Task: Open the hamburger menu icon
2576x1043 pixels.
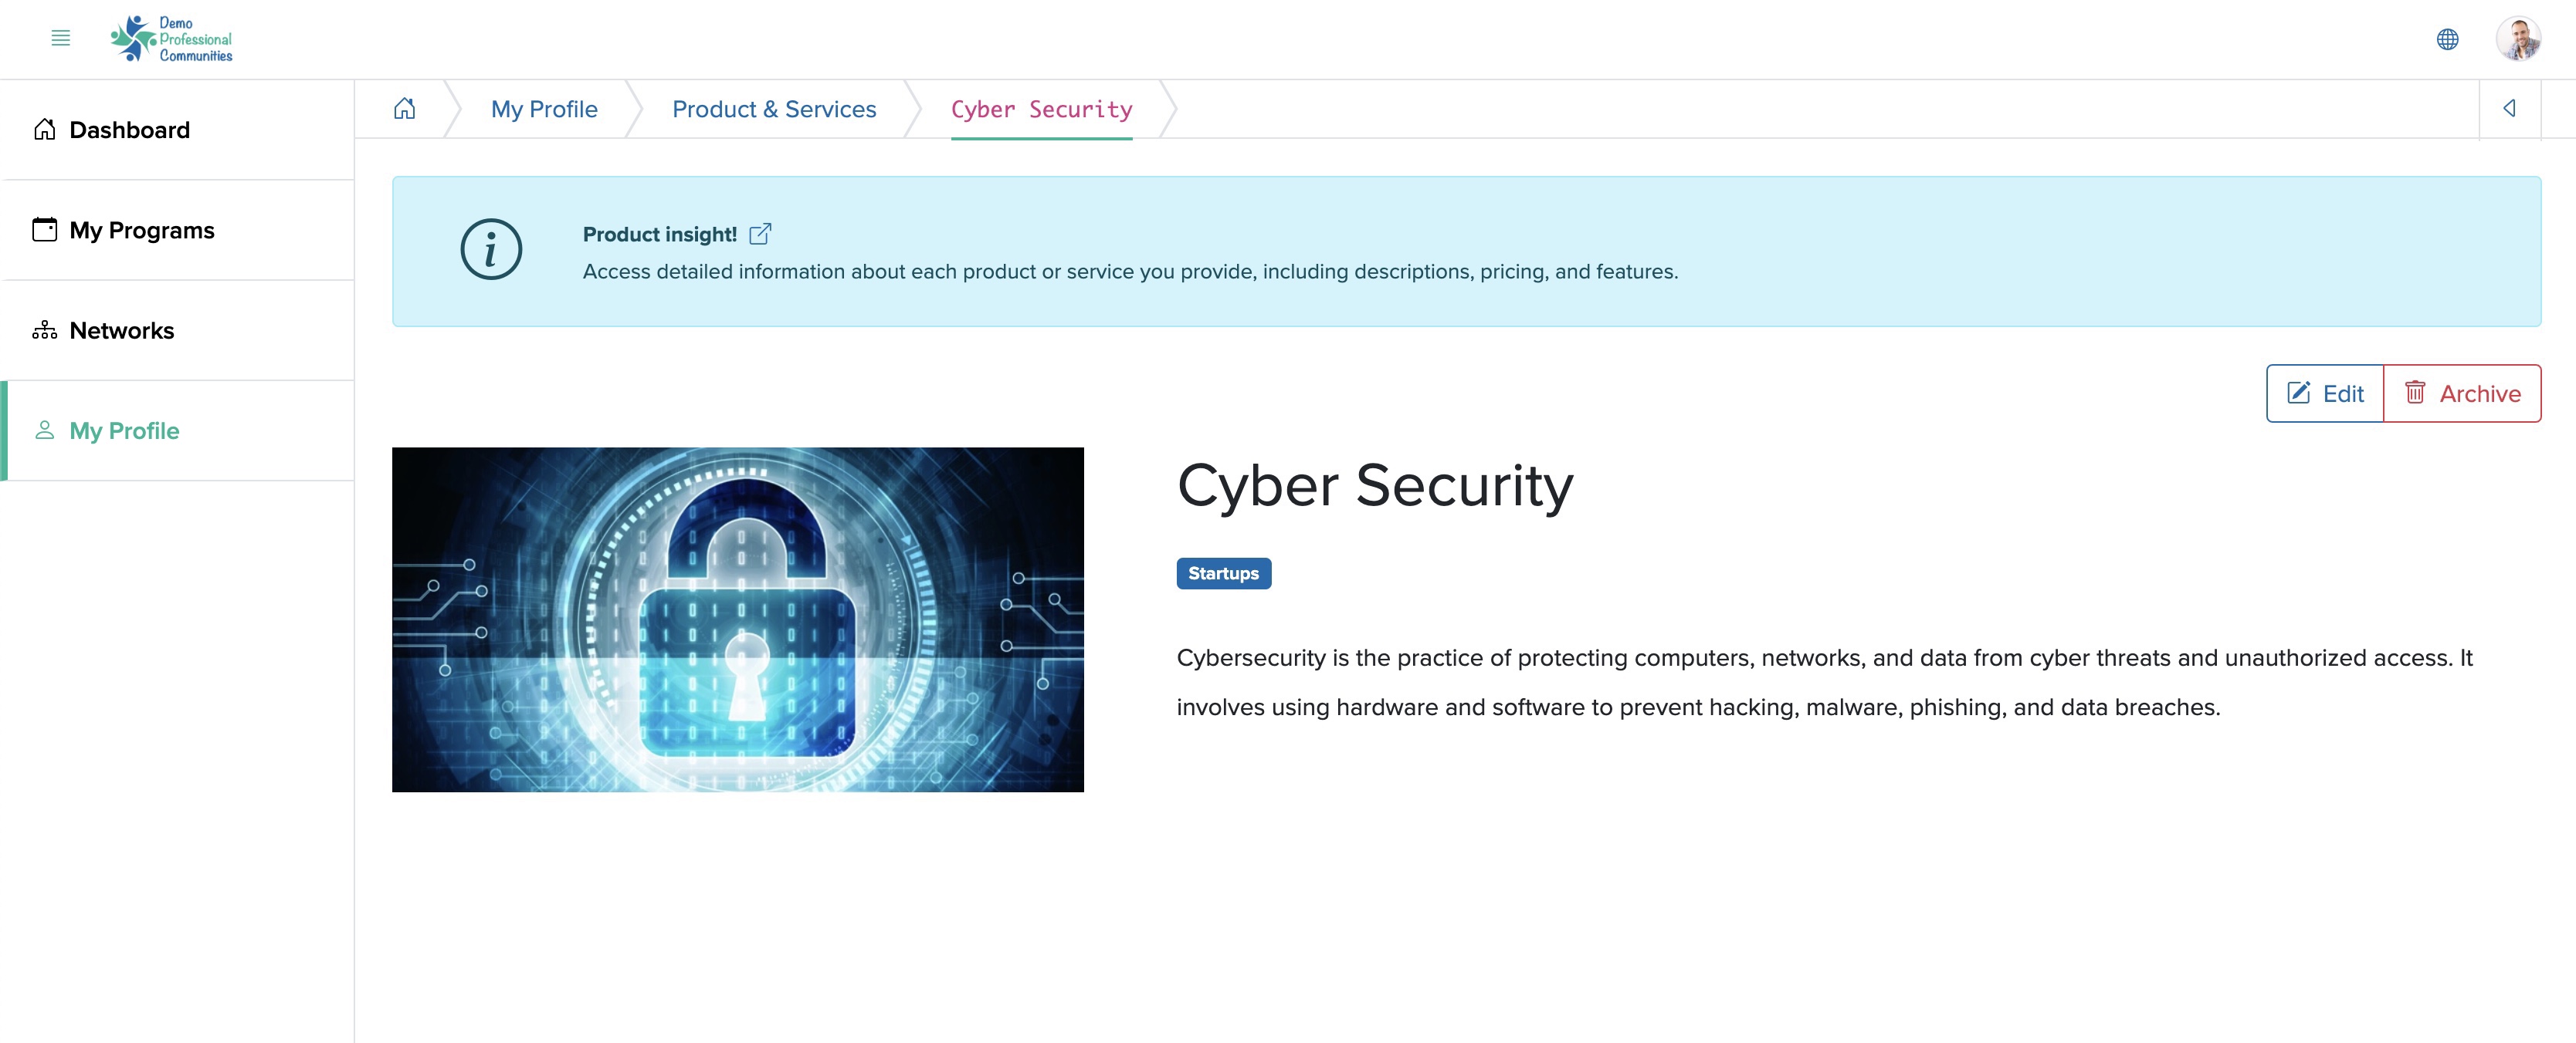Action: click(61, 39)
